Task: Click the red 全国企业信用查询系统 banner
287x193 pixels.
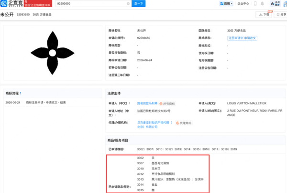Action: point(38,3)
